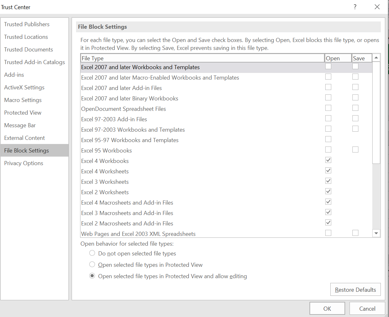Viewport: 389px width, 317px height.
Task: Select 'Excel 97-2003 Add-in Files' row label
Action: click(x=114, y=119)
